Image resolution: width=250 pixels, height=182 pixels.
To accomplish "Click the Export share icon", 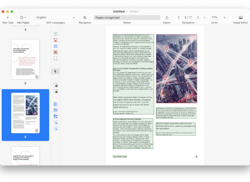I will [x=167, y=17].
